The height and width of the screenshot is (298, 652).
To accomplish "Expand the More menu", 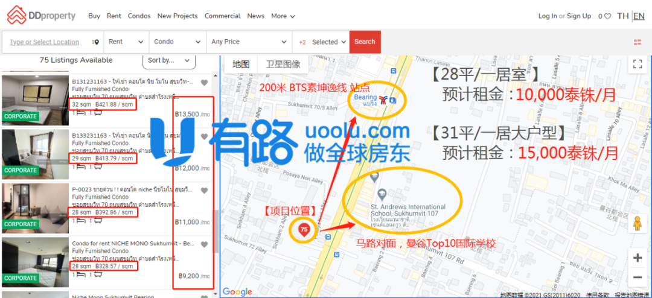I will [x=283, y=16].
